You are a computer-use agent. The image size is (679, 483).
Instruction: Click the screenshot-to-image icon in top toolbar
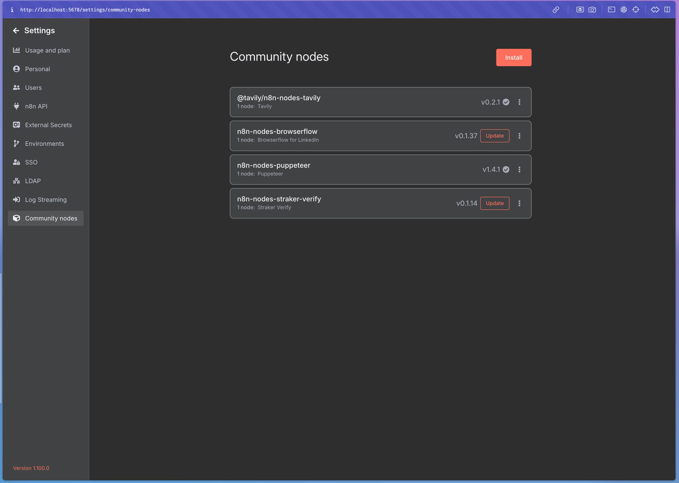click(x=580, y=10)
